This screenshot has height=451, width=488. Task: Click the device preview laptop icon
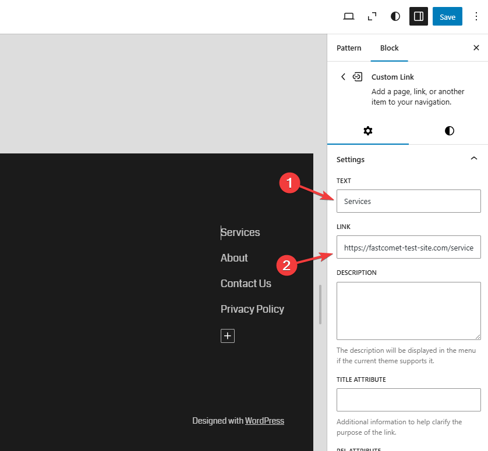[349, 17]
